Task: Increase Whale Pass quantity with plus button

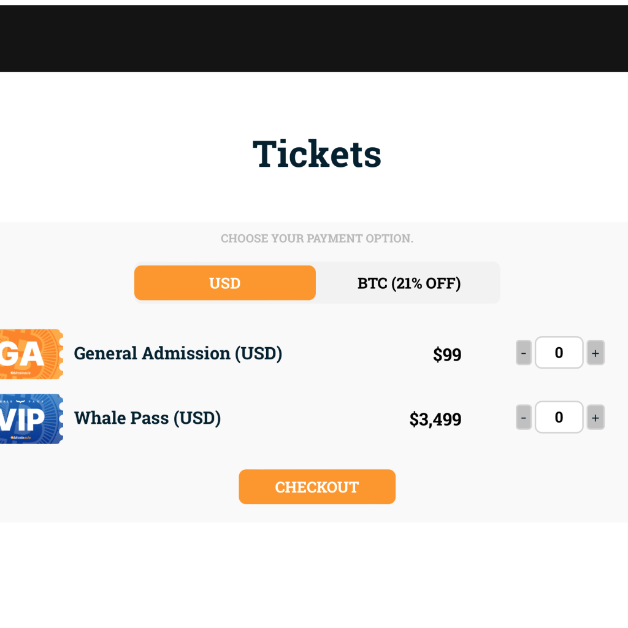Action: (x=595, y=418)
